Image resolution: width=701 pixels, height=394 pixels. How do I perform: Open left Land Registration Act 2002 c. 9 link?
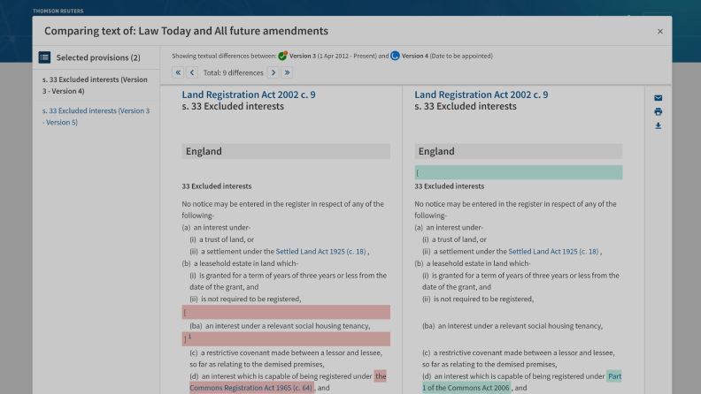[248, 95]
